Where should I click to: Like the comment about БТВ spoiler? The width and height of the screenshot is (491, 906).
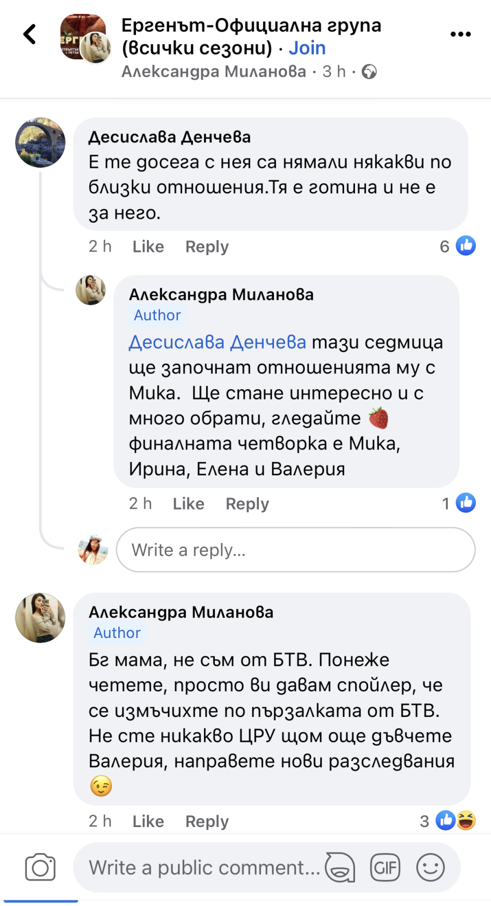click(x=148, y=821)
